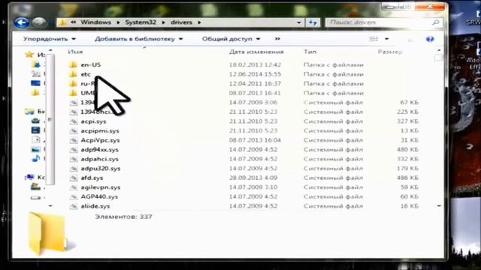Click the folder icon in address bar
This screenshot has height=270, width=481.
click(62, 22)
